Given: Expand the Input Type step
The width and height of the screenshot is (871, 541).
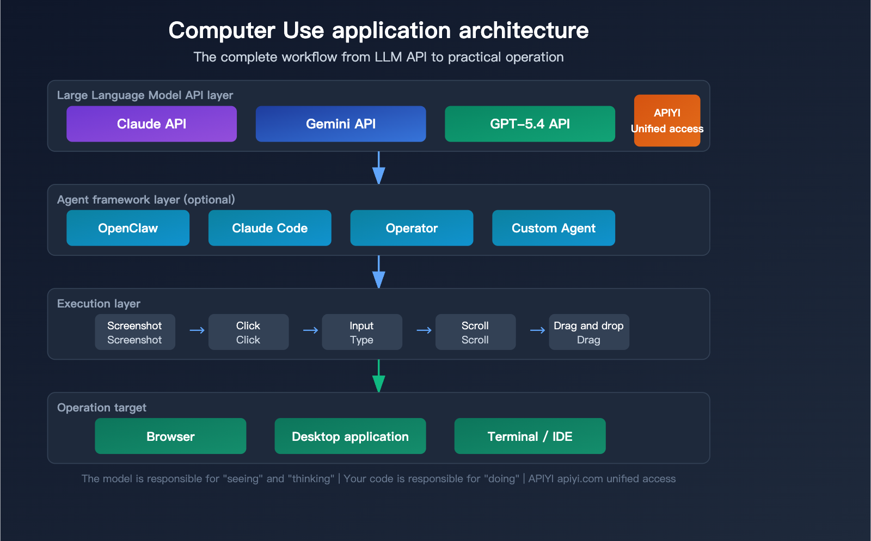Looking at the screenshot, I should pyautogui.click(x=361, y=331).
